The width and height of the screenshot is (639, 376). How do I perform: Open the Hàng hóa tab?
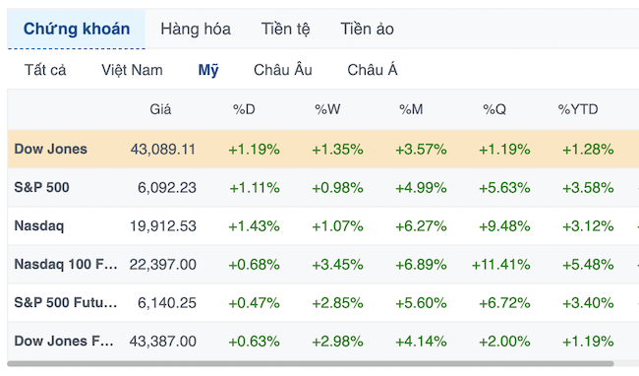[196, 29]
